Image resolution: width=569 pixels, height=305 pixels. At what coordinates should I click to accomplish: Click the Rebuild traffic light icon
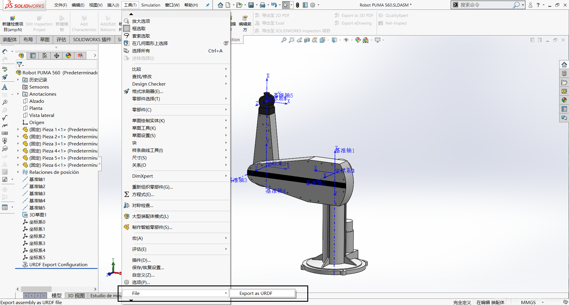pyautogui.click(x=298, y=5)
